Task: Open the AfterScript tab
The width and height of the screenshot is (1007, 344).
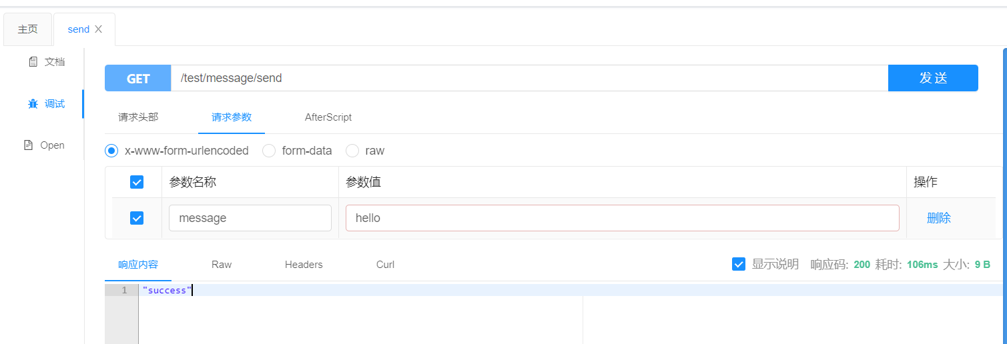Action: [328, 117]
